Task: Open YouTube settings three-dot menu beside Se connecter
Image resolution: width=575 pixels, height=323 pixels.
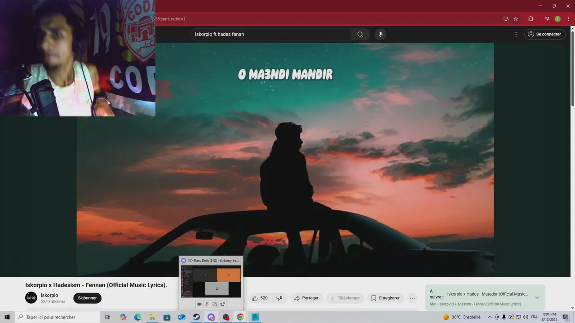Action: point(516,35)
